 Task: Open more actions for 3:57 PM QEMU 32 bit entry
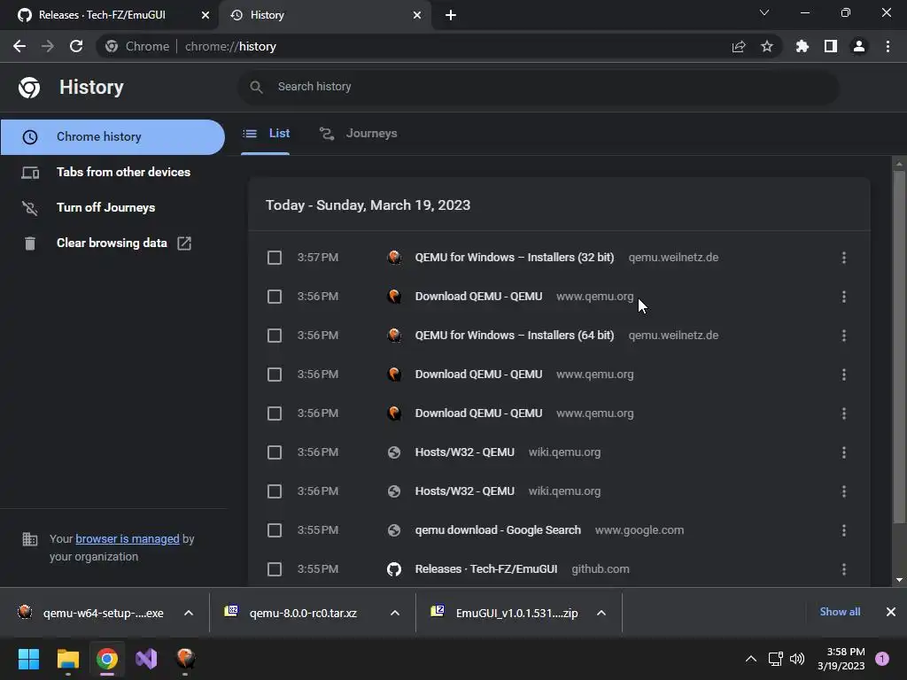844,258
